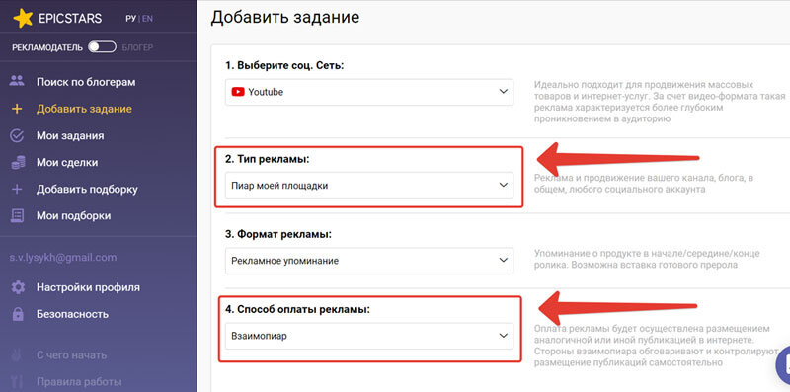The width and height of the screenshot is (790, 392).
Task: Click the plus icon next to Добавить подборку
Action: 17,190
